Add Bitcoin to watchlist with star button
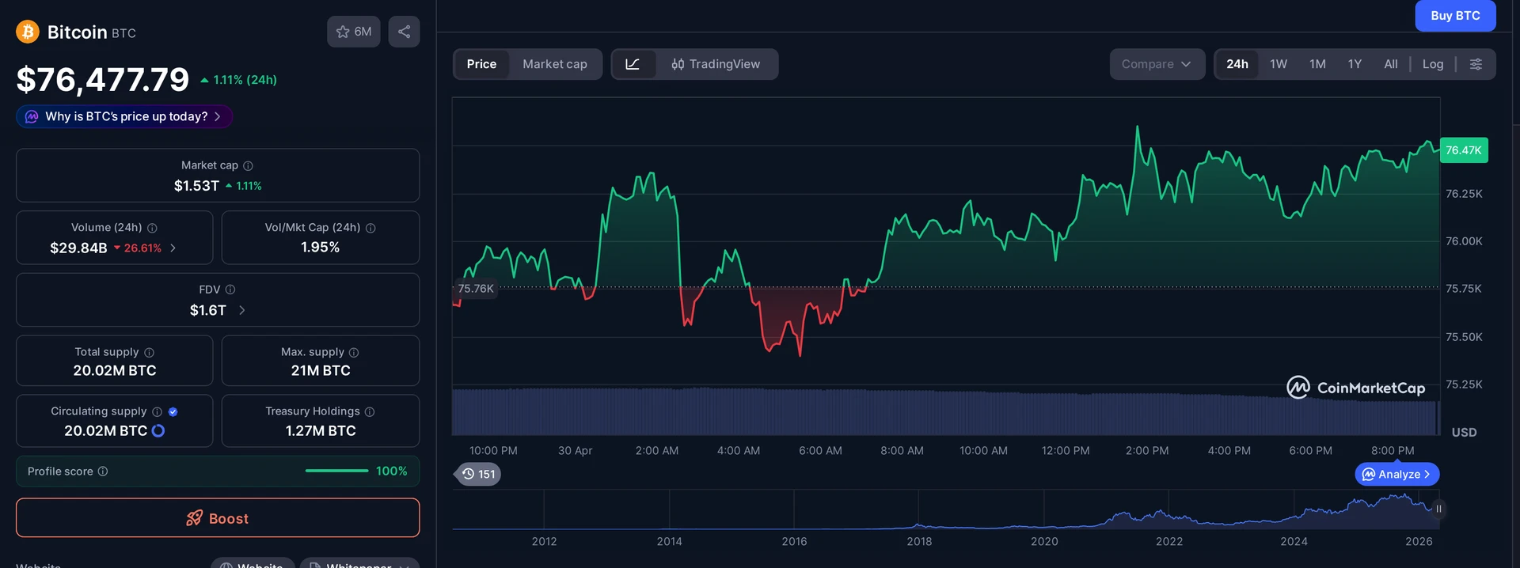The height and width of the screenshot is (568, 1520). pyautogui.click(x=354, y=32)
